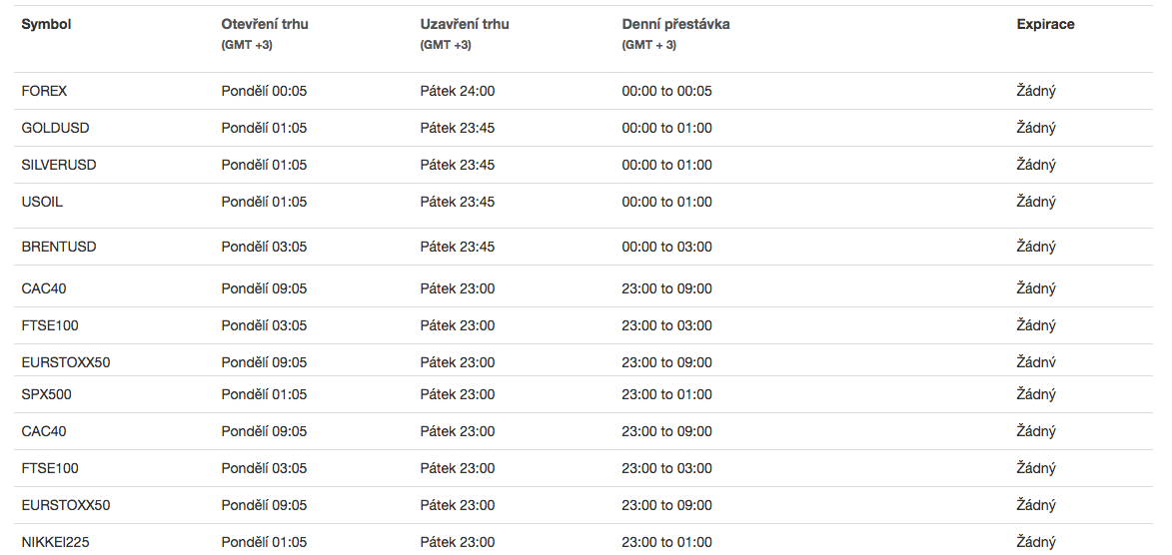Click GOLDUSD closing time Pátek 23:45
The height and width of the screenshot is (555, 1172).
(x=458, y=129)
